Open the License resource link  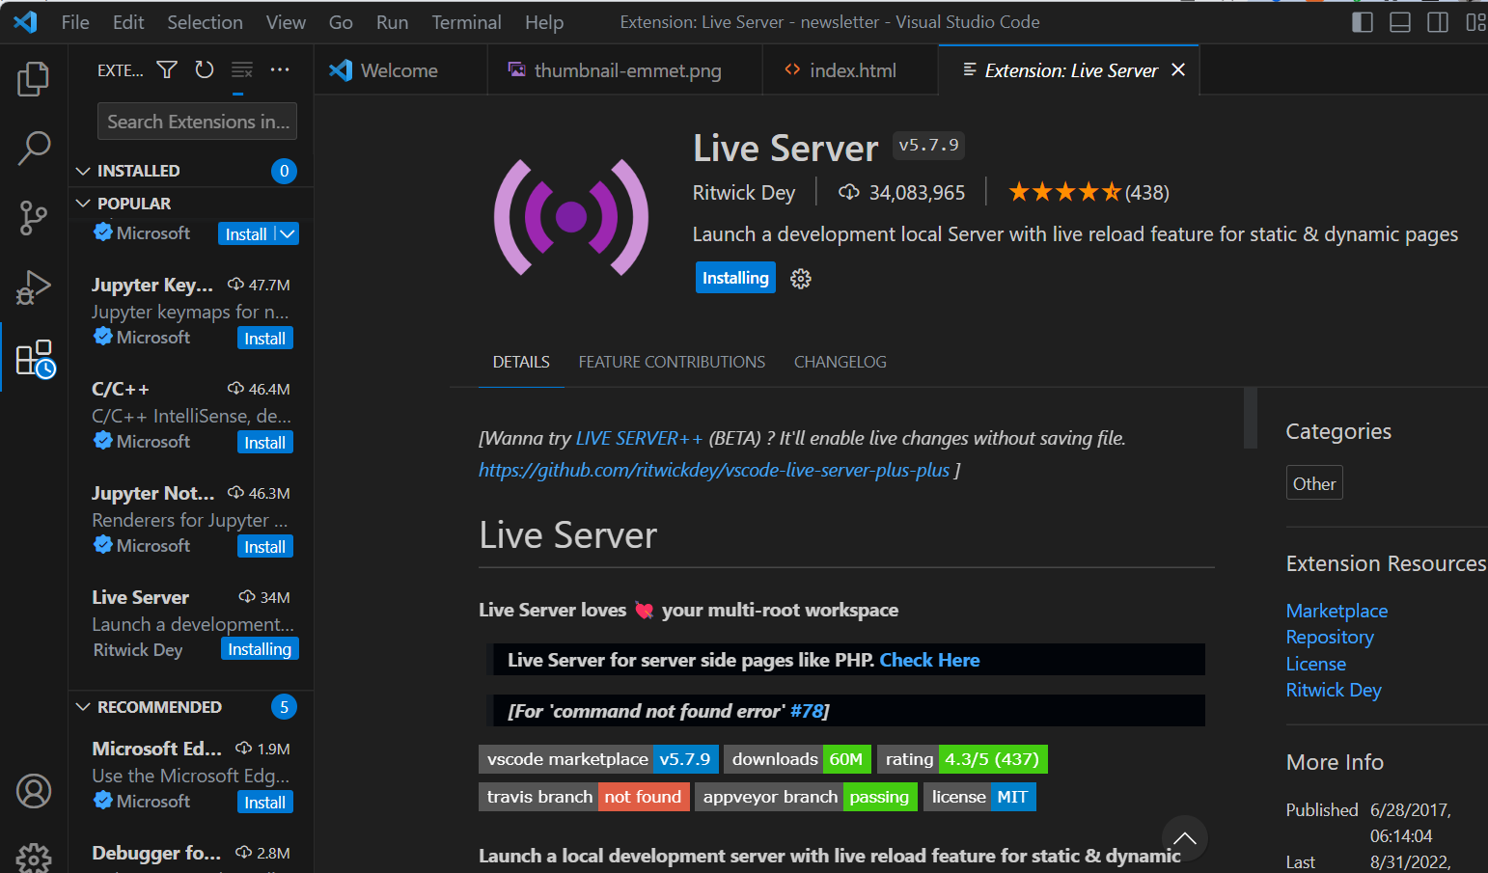[1315, 664]
